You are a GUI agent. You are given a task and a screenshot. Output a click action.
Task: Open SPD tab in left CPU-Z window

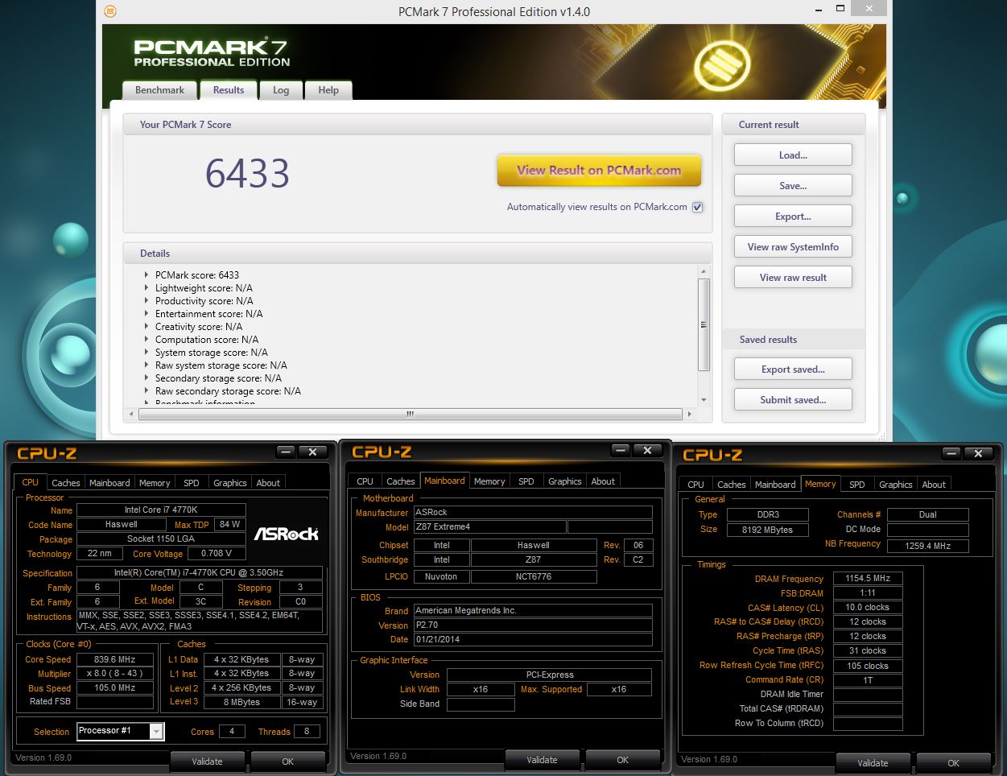click(192, 483)
